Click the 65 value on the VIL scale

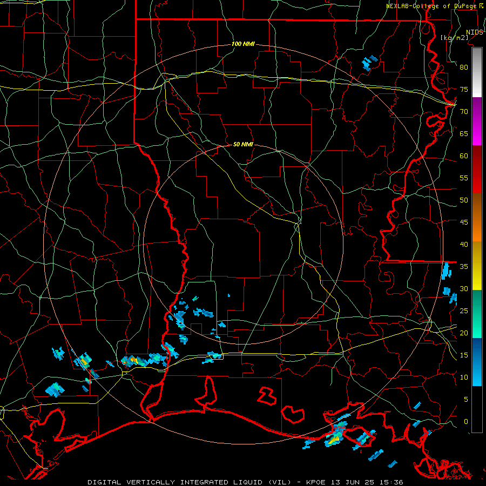[464, 133]
